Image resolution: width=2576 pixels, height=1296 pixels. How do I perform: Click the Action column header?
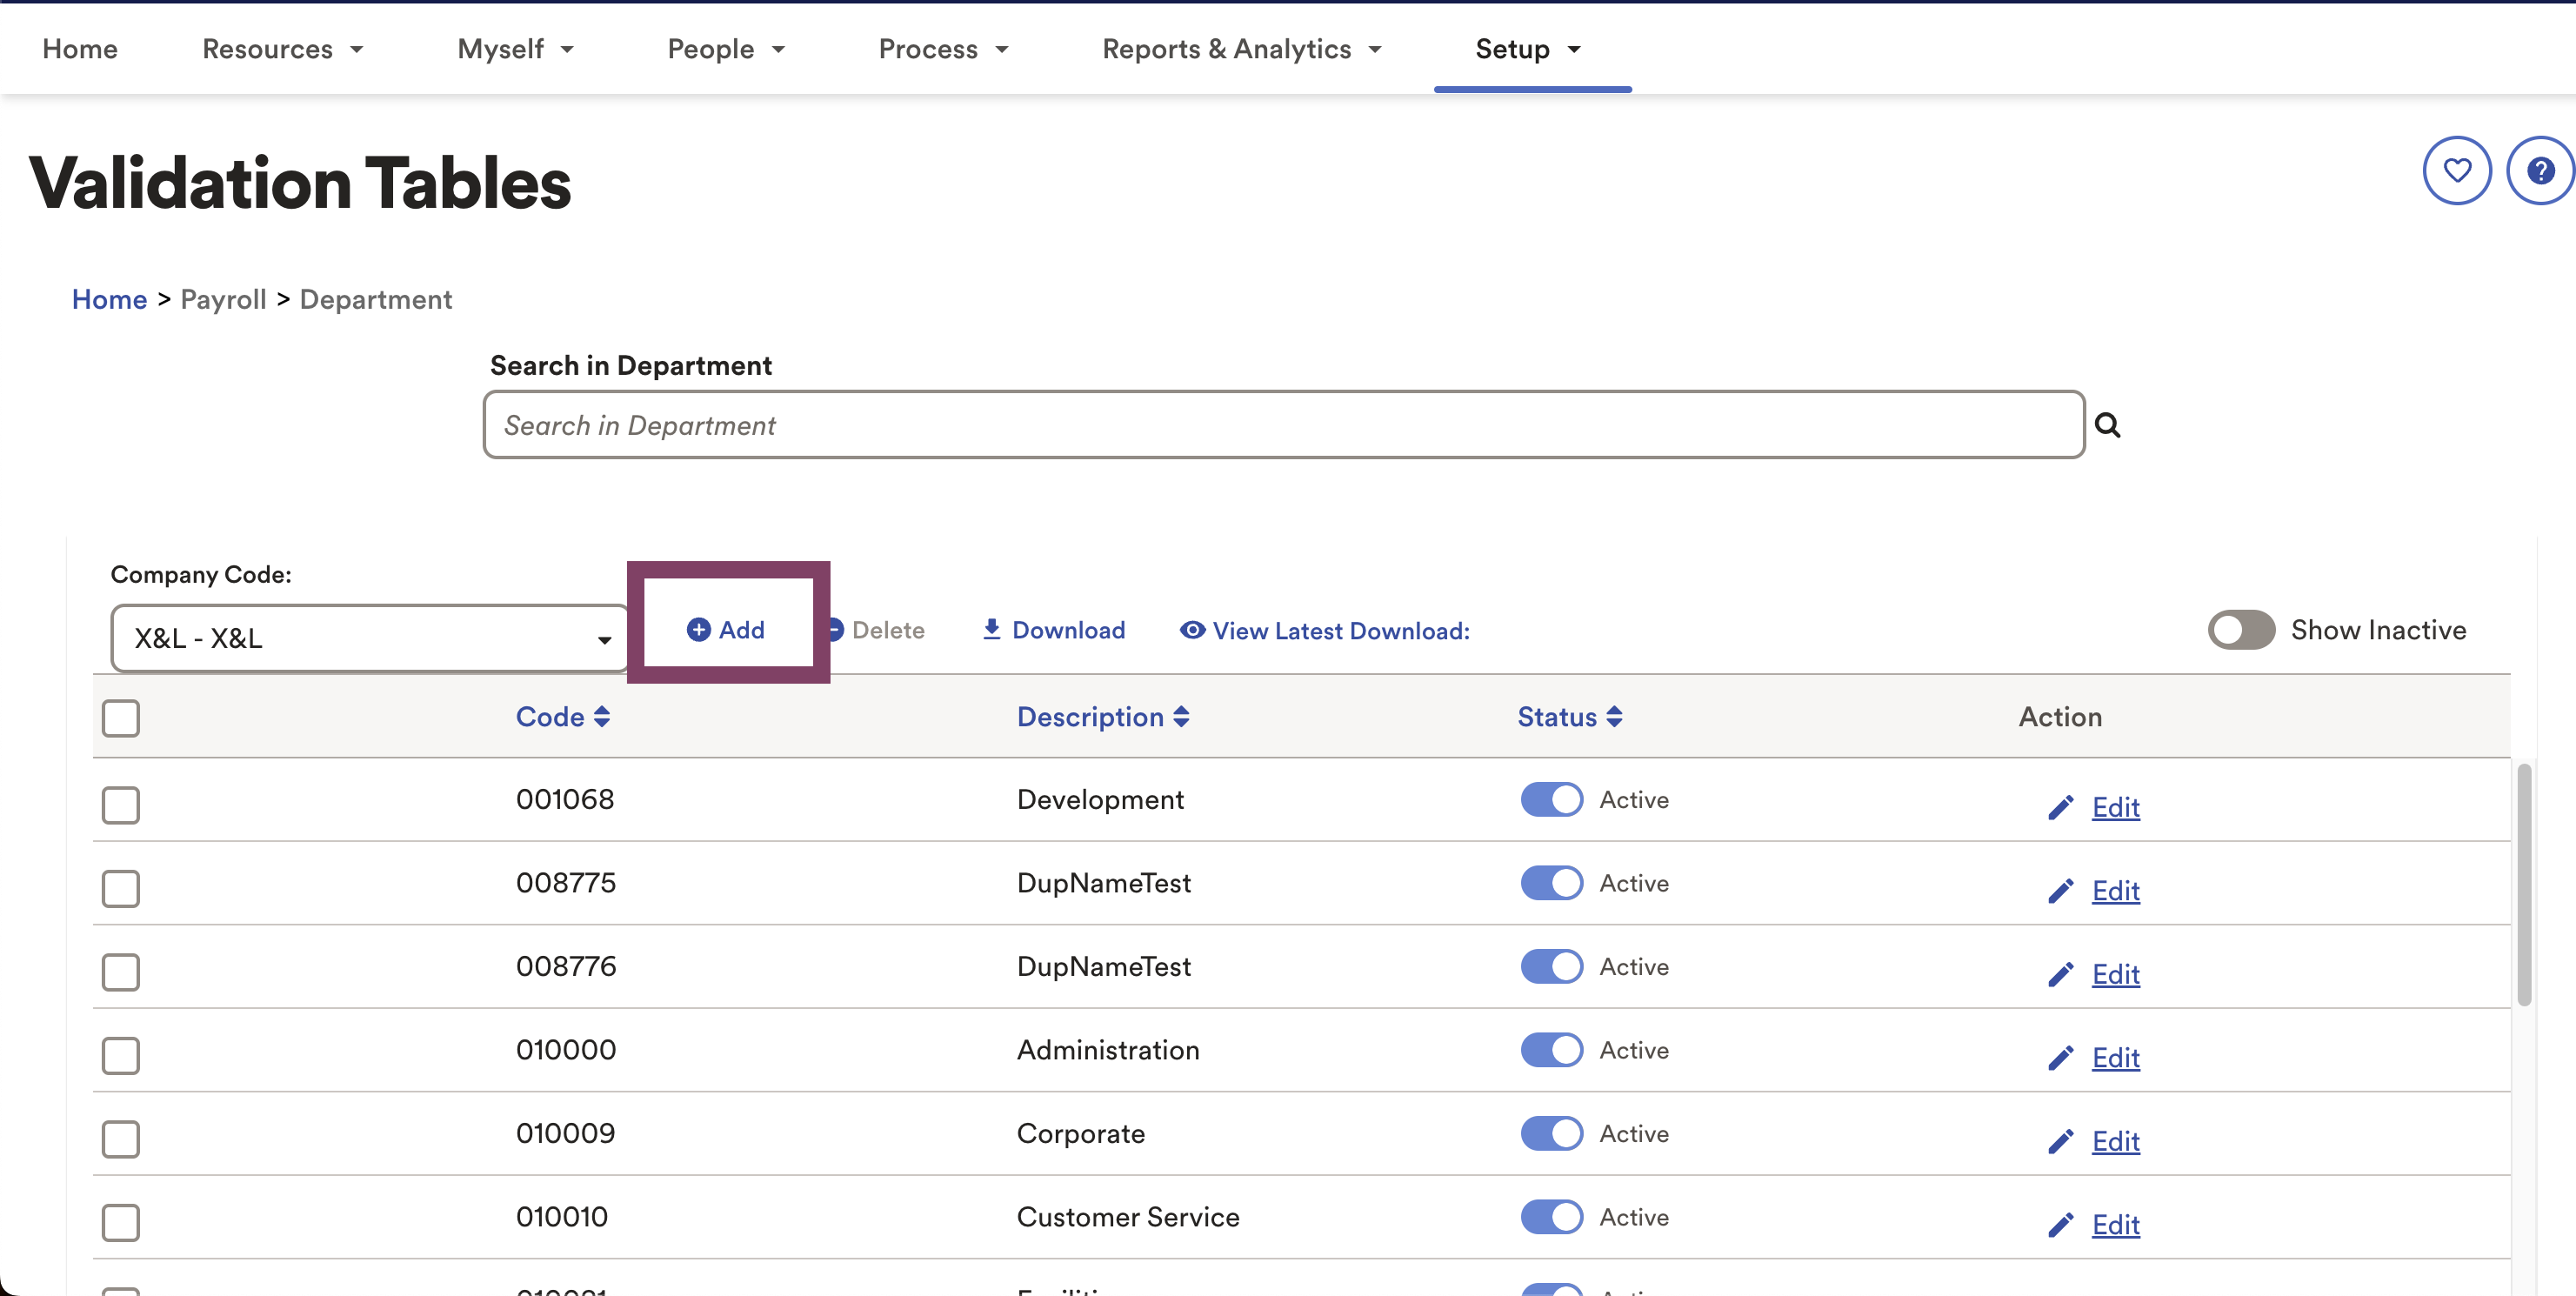pos(2060,717)
